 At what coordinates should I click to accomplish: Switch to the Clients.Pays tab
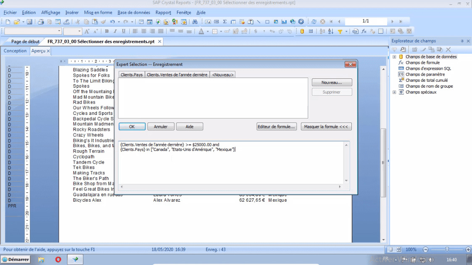132,75
